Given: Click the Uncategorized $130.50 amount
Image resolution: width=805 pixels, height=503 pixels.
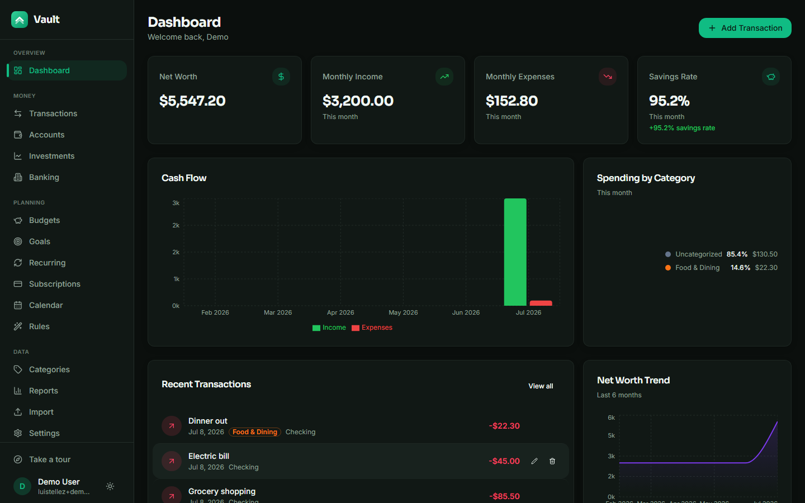Looking at the screenshot, I should coord(765,254).
